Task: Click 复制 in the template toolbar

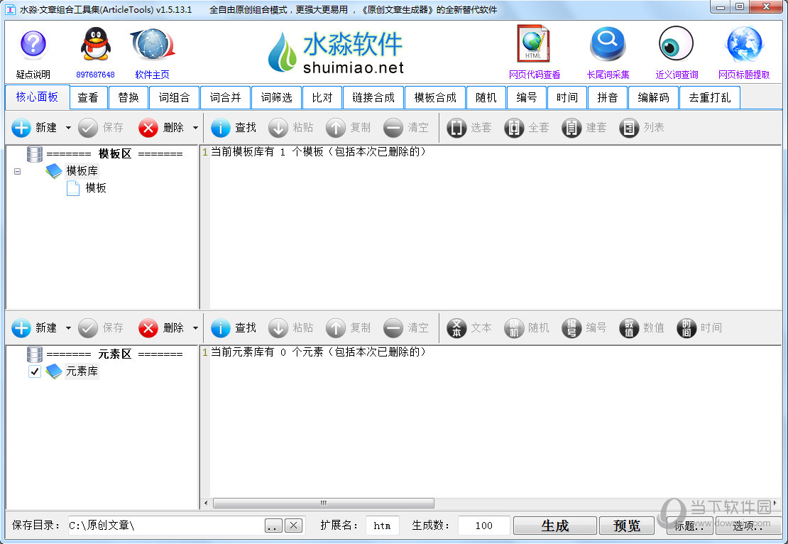Action: point(349,128)
